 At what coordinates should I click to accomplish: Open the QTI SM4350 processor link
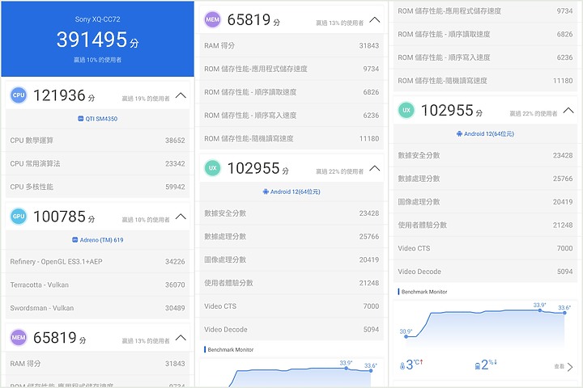(98, 119)
